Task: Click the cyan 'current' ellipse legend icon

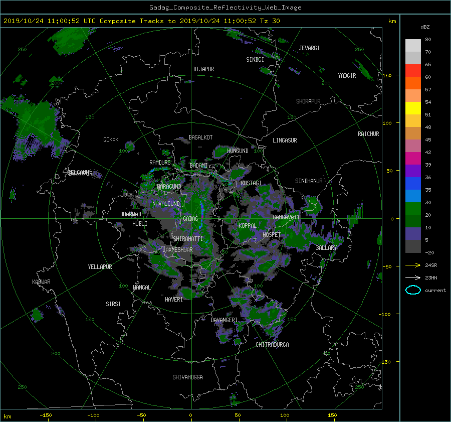Action: pos(413,290)
